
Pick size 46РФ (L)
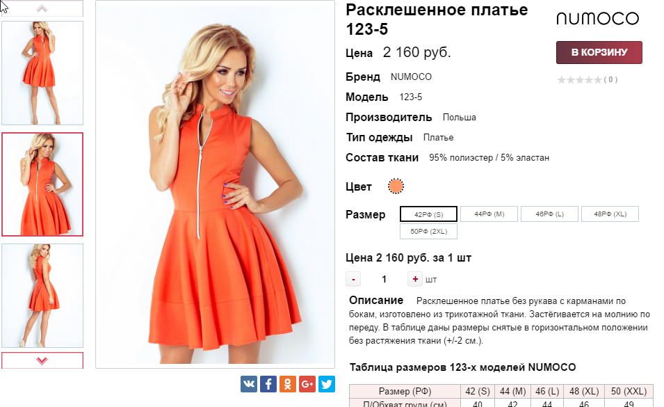pyautogui.click(x=550, y=214)
